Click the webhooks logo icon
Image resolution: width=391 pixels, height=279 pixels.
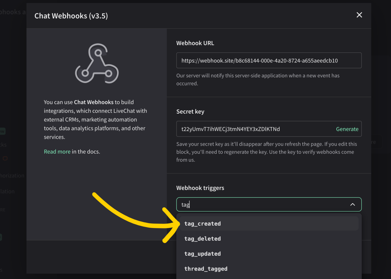coord(97,63)
